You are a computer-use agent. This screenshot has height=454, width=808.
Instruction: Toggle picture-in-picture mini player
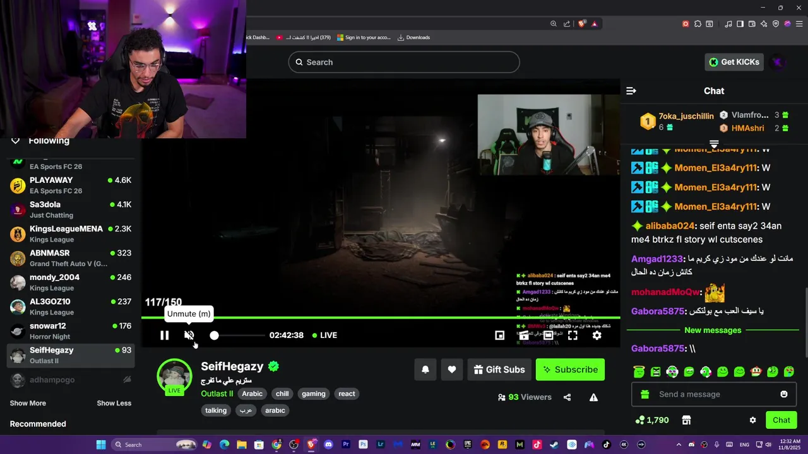499,335
